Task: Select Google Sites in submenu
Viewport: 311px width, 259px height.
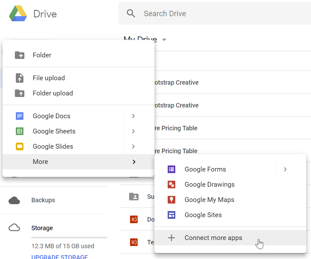Action: click(x=230, y=215)
